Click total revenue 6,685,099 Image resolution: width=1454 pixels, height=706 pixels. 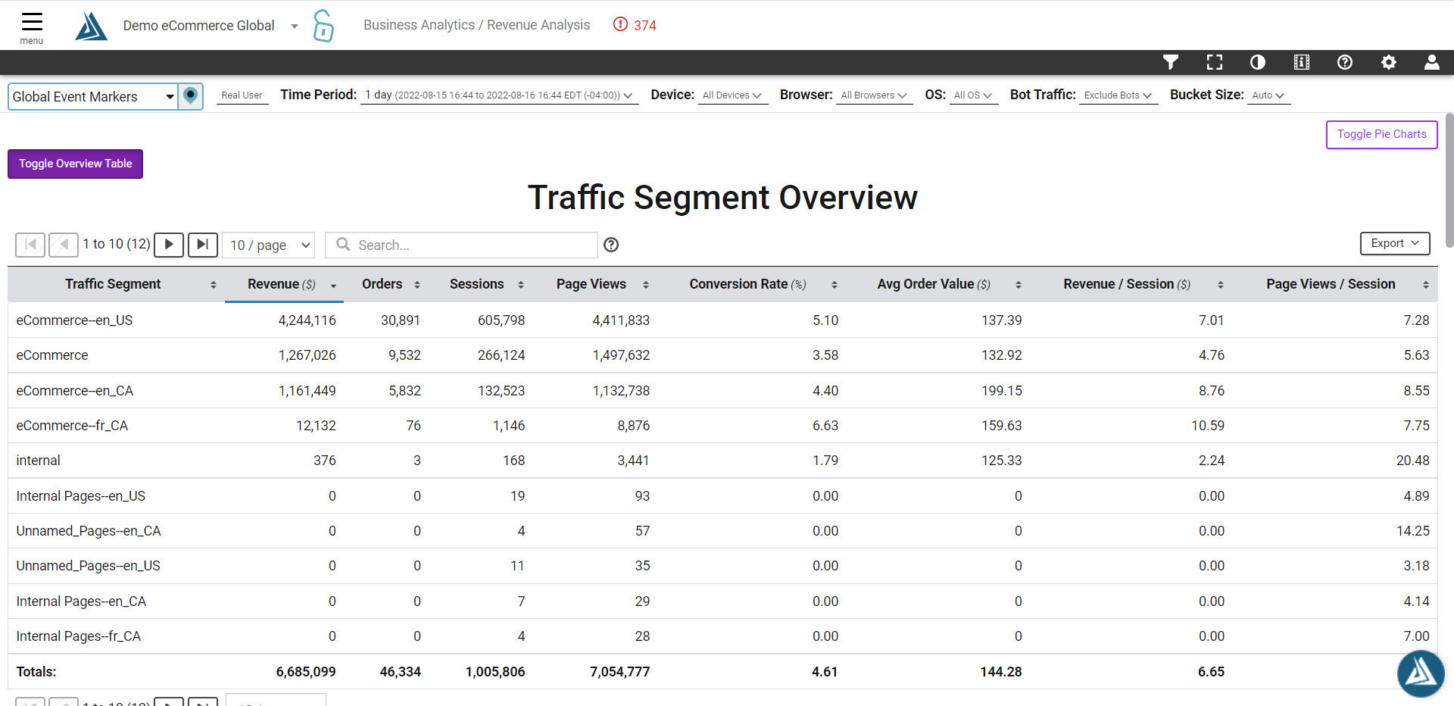(306, 672)
